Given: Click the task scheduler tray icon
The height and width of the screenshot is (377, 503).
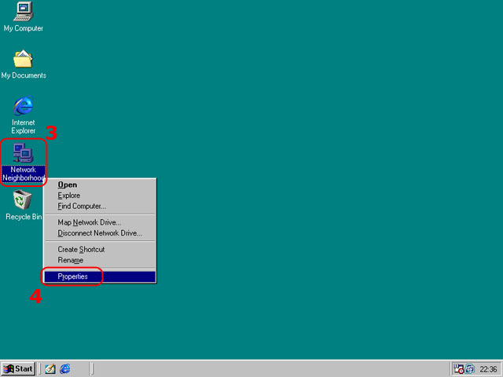Looking at the screenshot, I should 459,369.
